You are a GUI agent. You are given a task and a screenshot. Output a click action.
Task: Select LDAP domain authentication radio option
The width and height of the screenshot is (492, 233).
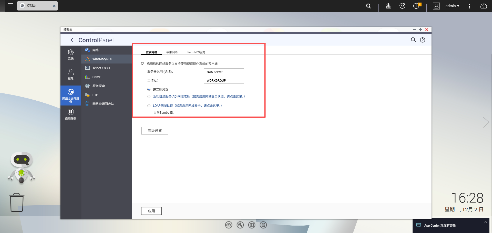[x=149, y=106]
